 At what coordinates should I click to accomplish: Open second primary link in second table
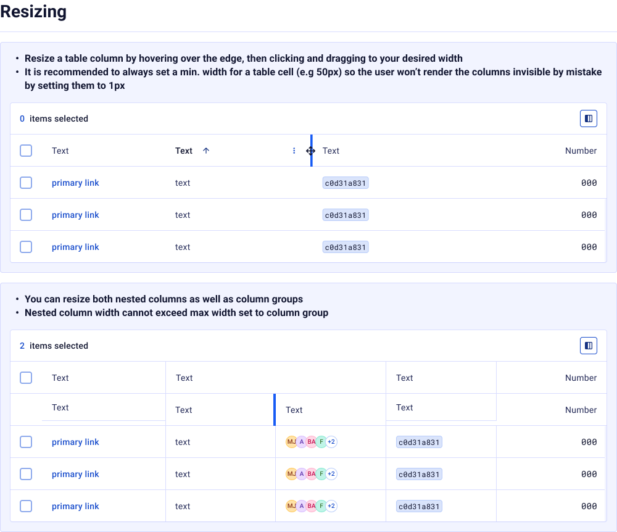75,474
